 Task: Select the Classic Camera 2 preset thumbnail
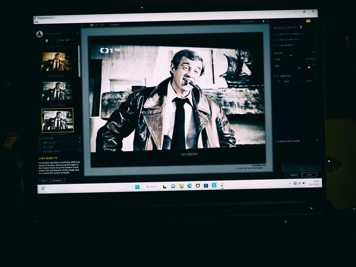(57, 91)
